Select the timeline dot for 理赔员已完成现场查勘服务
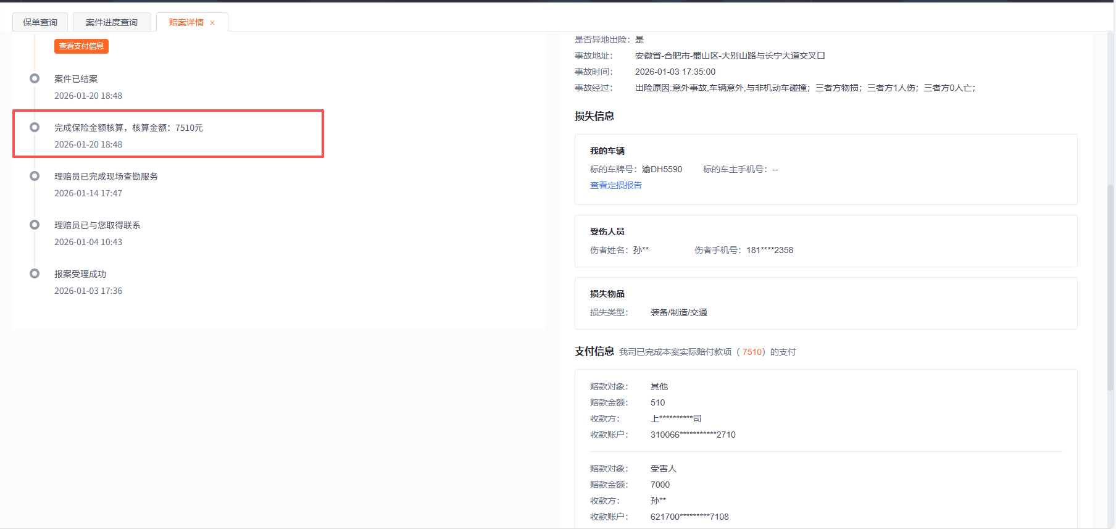1116x529 pixels. pos(35,176)
